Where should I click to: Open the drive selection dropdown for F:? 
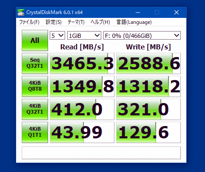coord(142,35)
